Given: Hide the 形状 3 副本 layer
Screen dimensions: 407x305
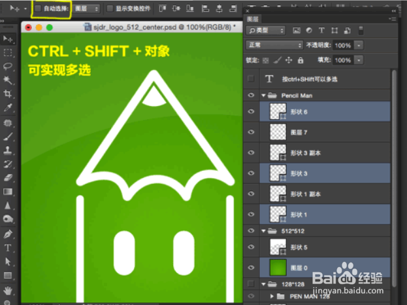Looking at the screenshot, I should coord(251,152).
